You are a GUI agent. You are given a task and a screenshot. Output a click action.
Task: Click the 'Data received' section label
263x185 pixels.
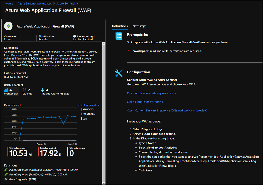point(12,105)
